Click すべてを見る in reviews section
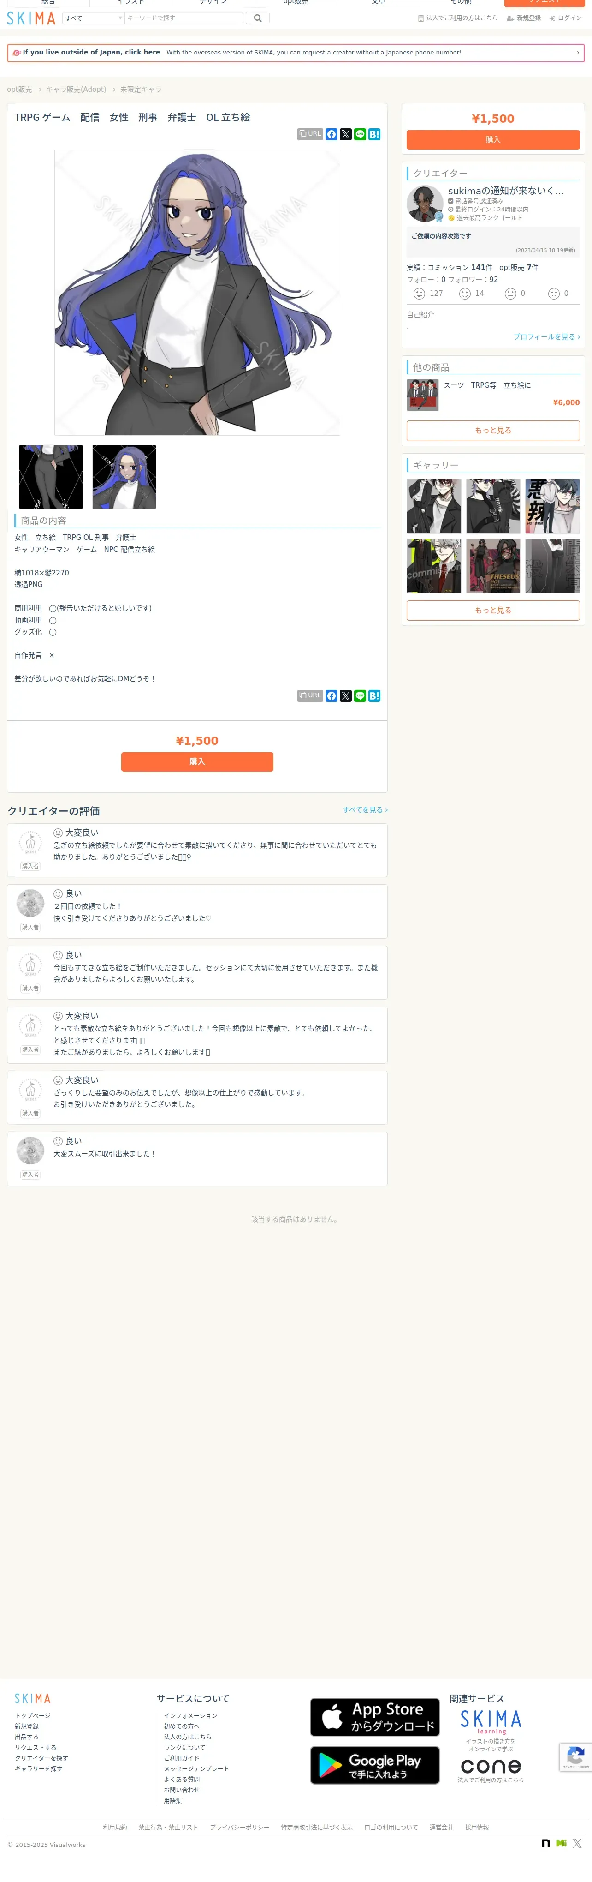Screen dimensions: 592x1882 (x=365, y=810)
